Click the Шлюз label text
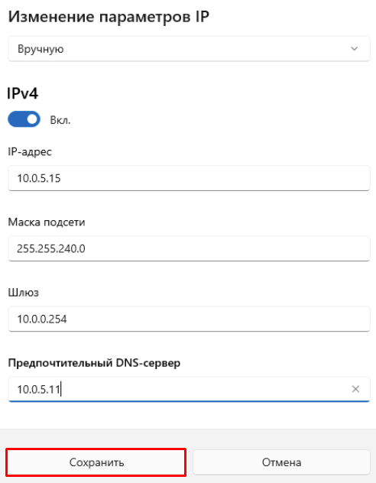The width and height of the screenshot is (376, 483). click(24, 293)
